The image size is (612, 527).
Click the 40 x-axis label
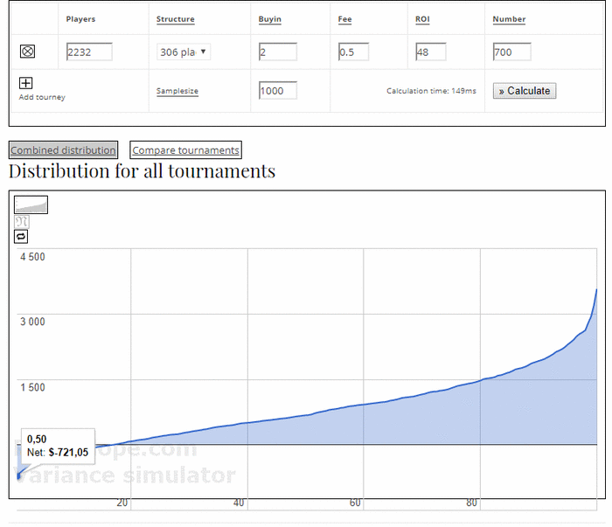pyautogui.click(x=239, y=503)
